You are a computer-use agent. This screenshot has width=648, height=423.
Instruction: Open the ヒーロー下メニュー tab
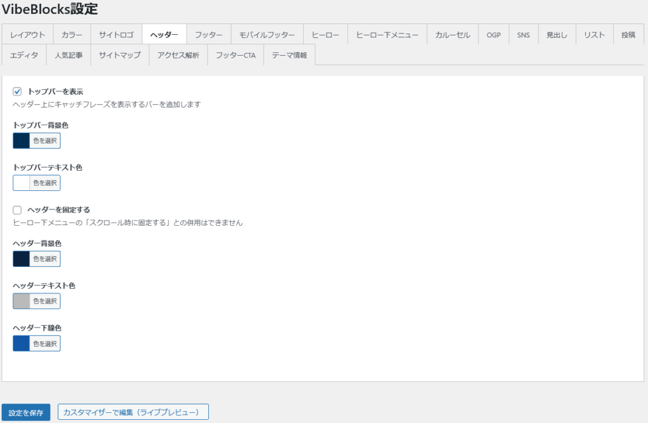point(387,35)
